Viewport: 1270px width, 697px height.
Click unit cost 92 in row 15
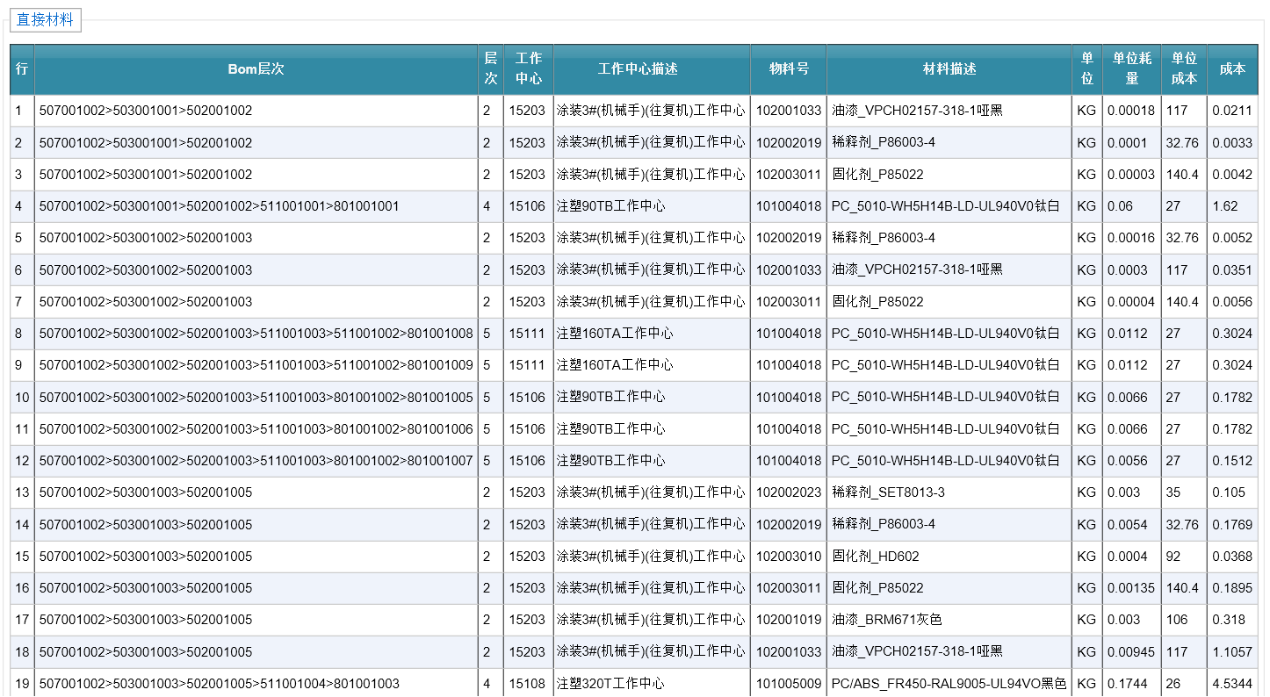[1174, 557]
